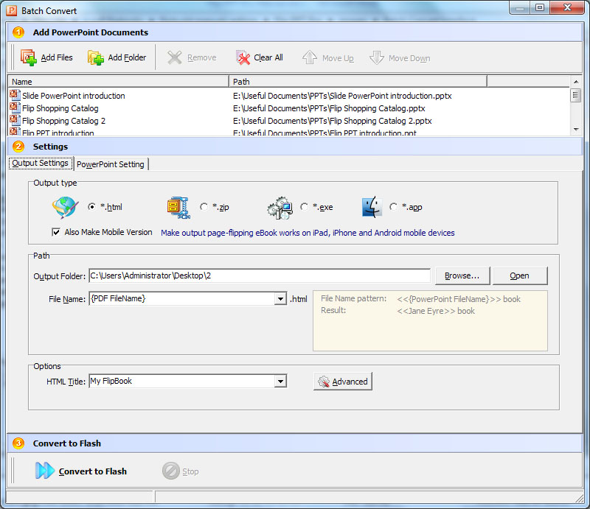Click the Move Up icon
This screenshot has height=509, width=590.
[310, 57]
